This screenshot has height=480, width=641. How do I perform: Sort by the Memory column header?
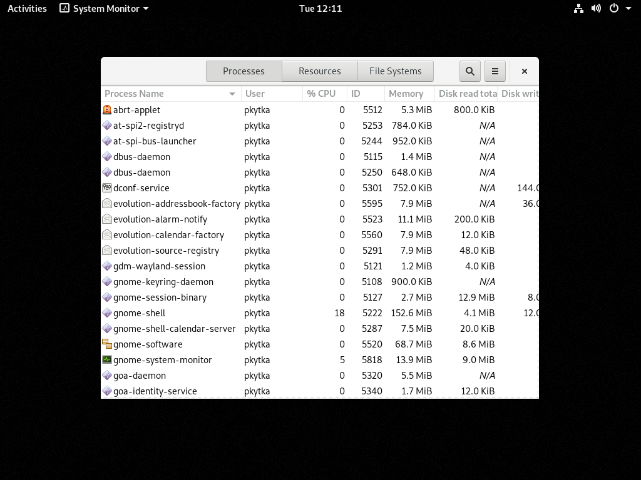(409, 94)
